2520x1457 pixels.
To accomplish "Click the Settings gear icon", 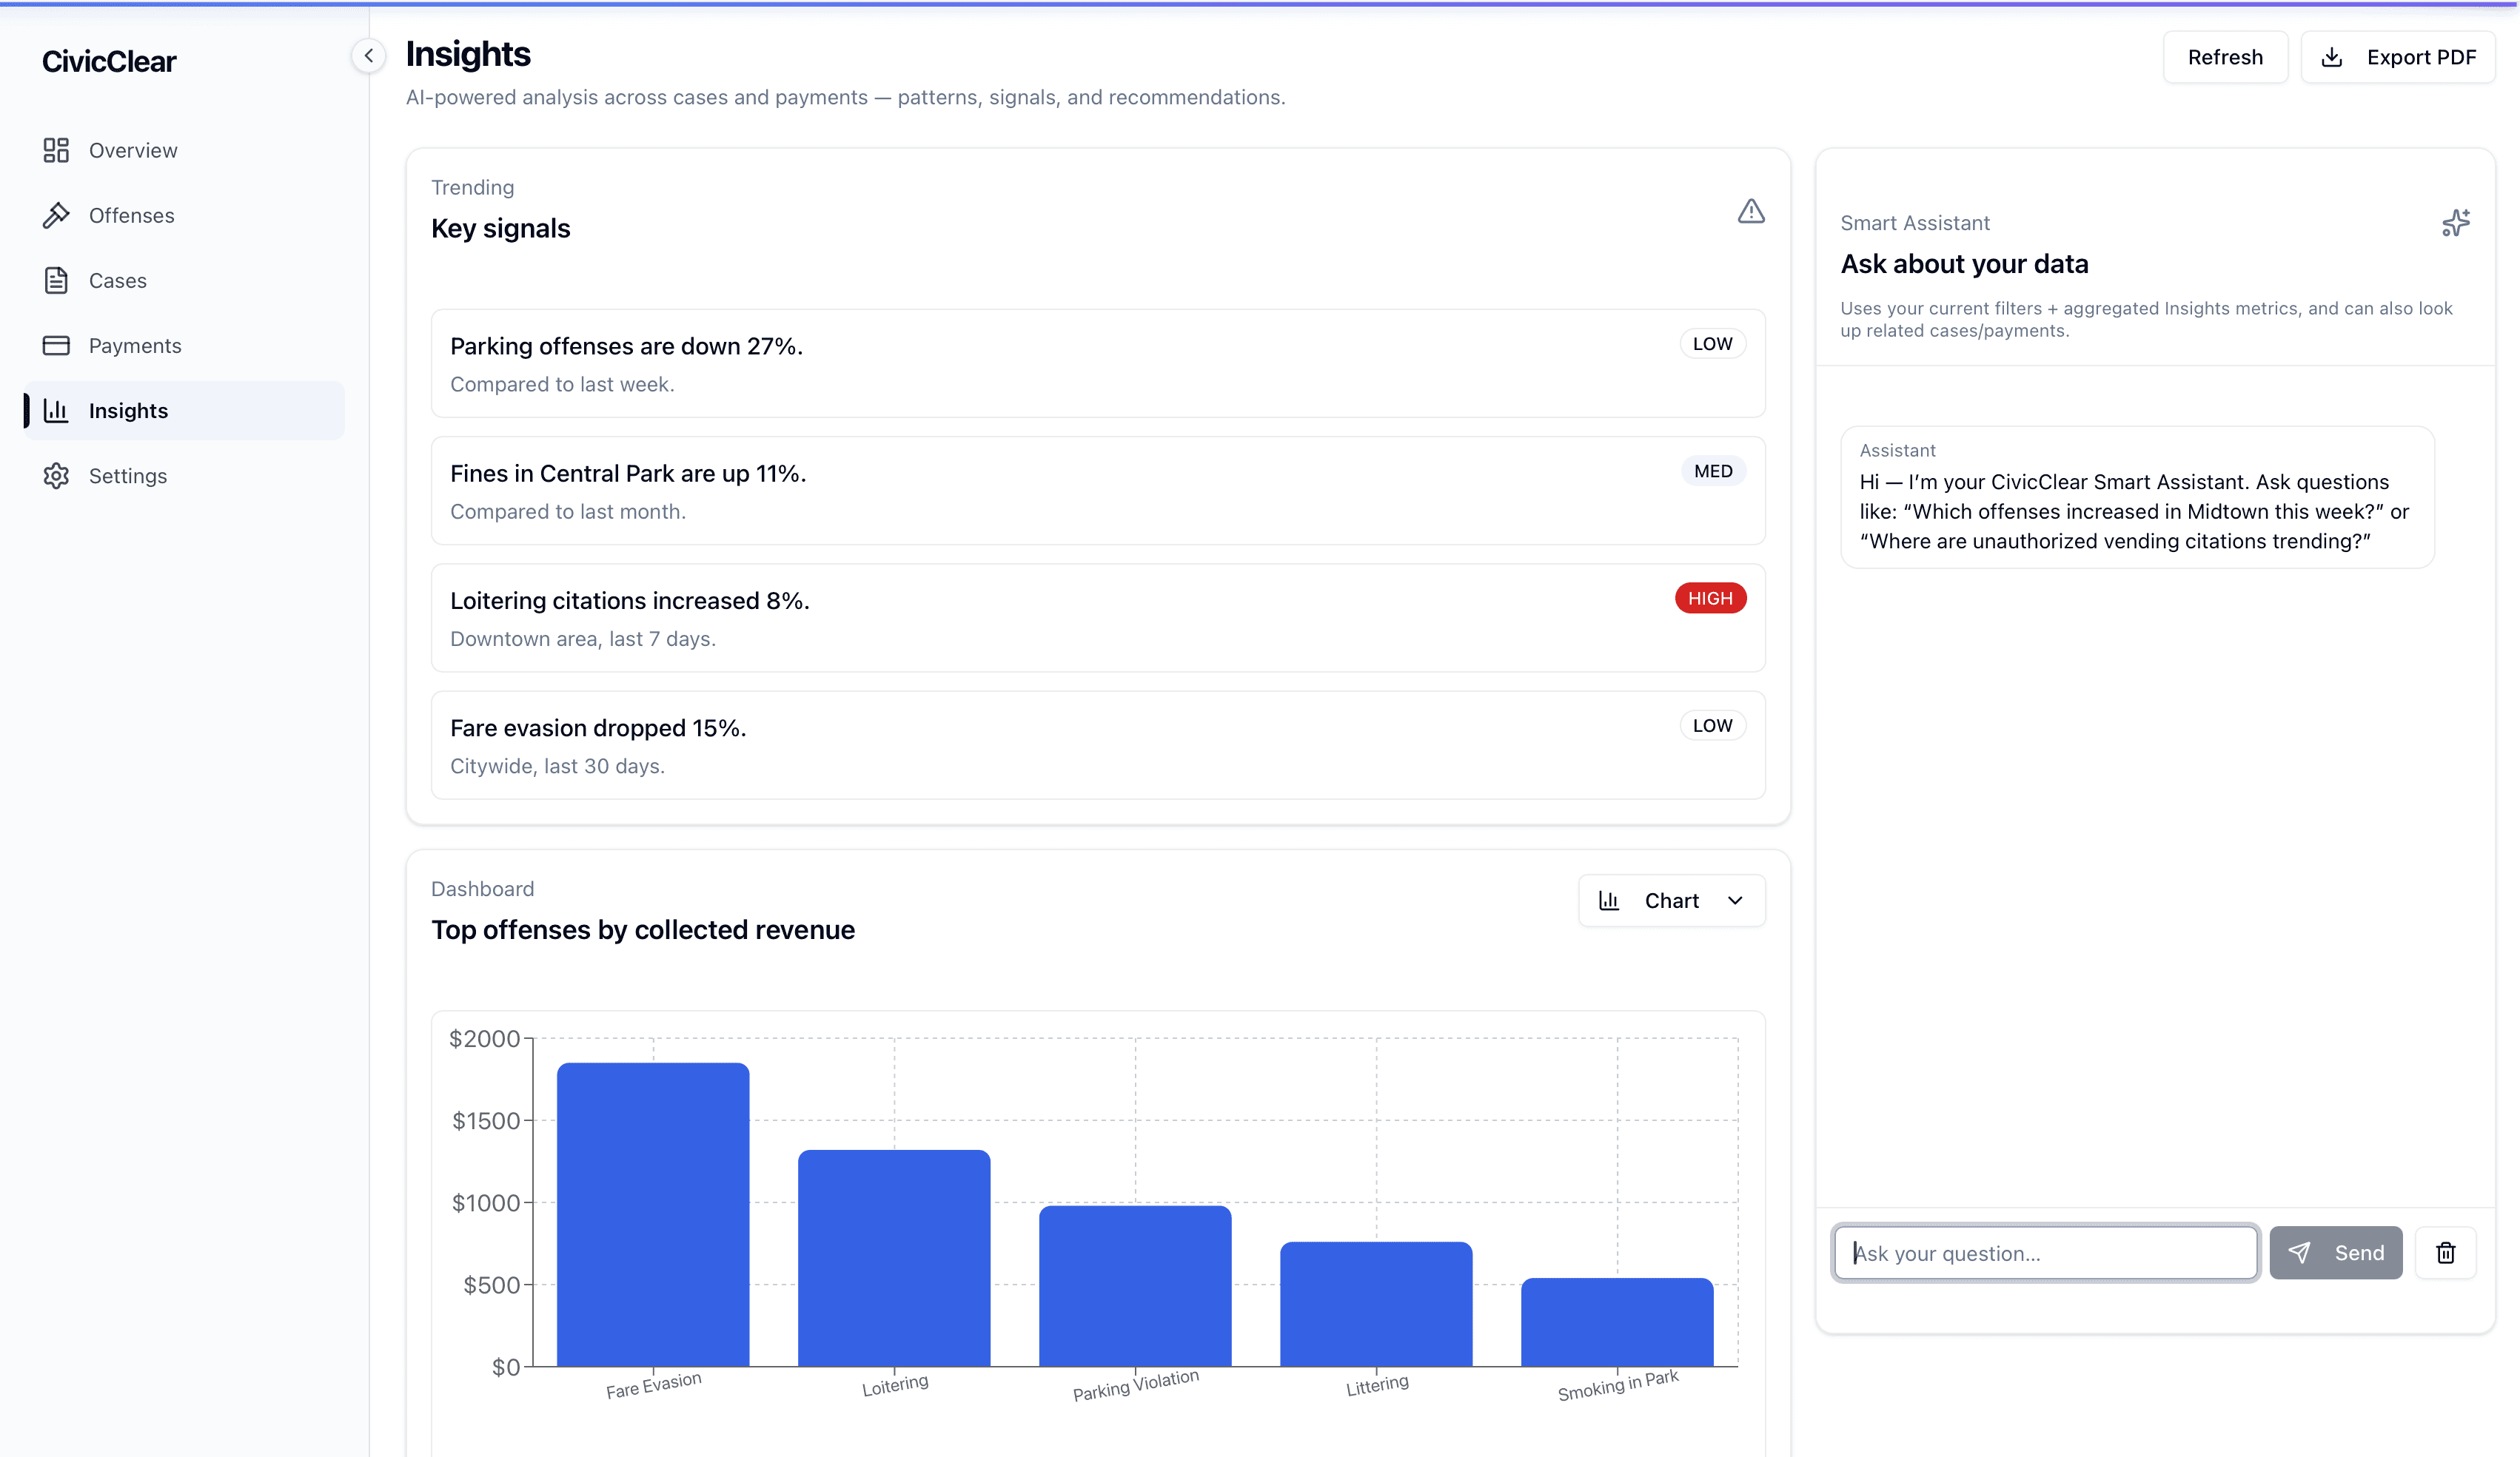I will 56,476.
